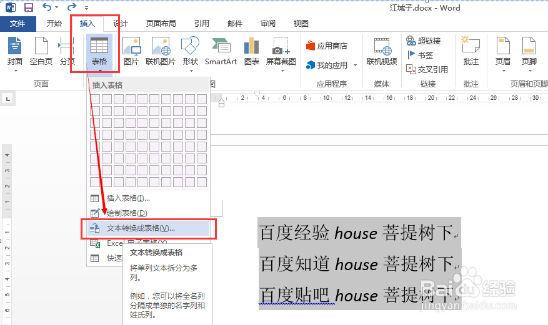Image resolution: width=548 pixels, height=325 pixels.
Task: Click the text line 百度经验 house 菩提树下
Action: (x=356, y=233)
